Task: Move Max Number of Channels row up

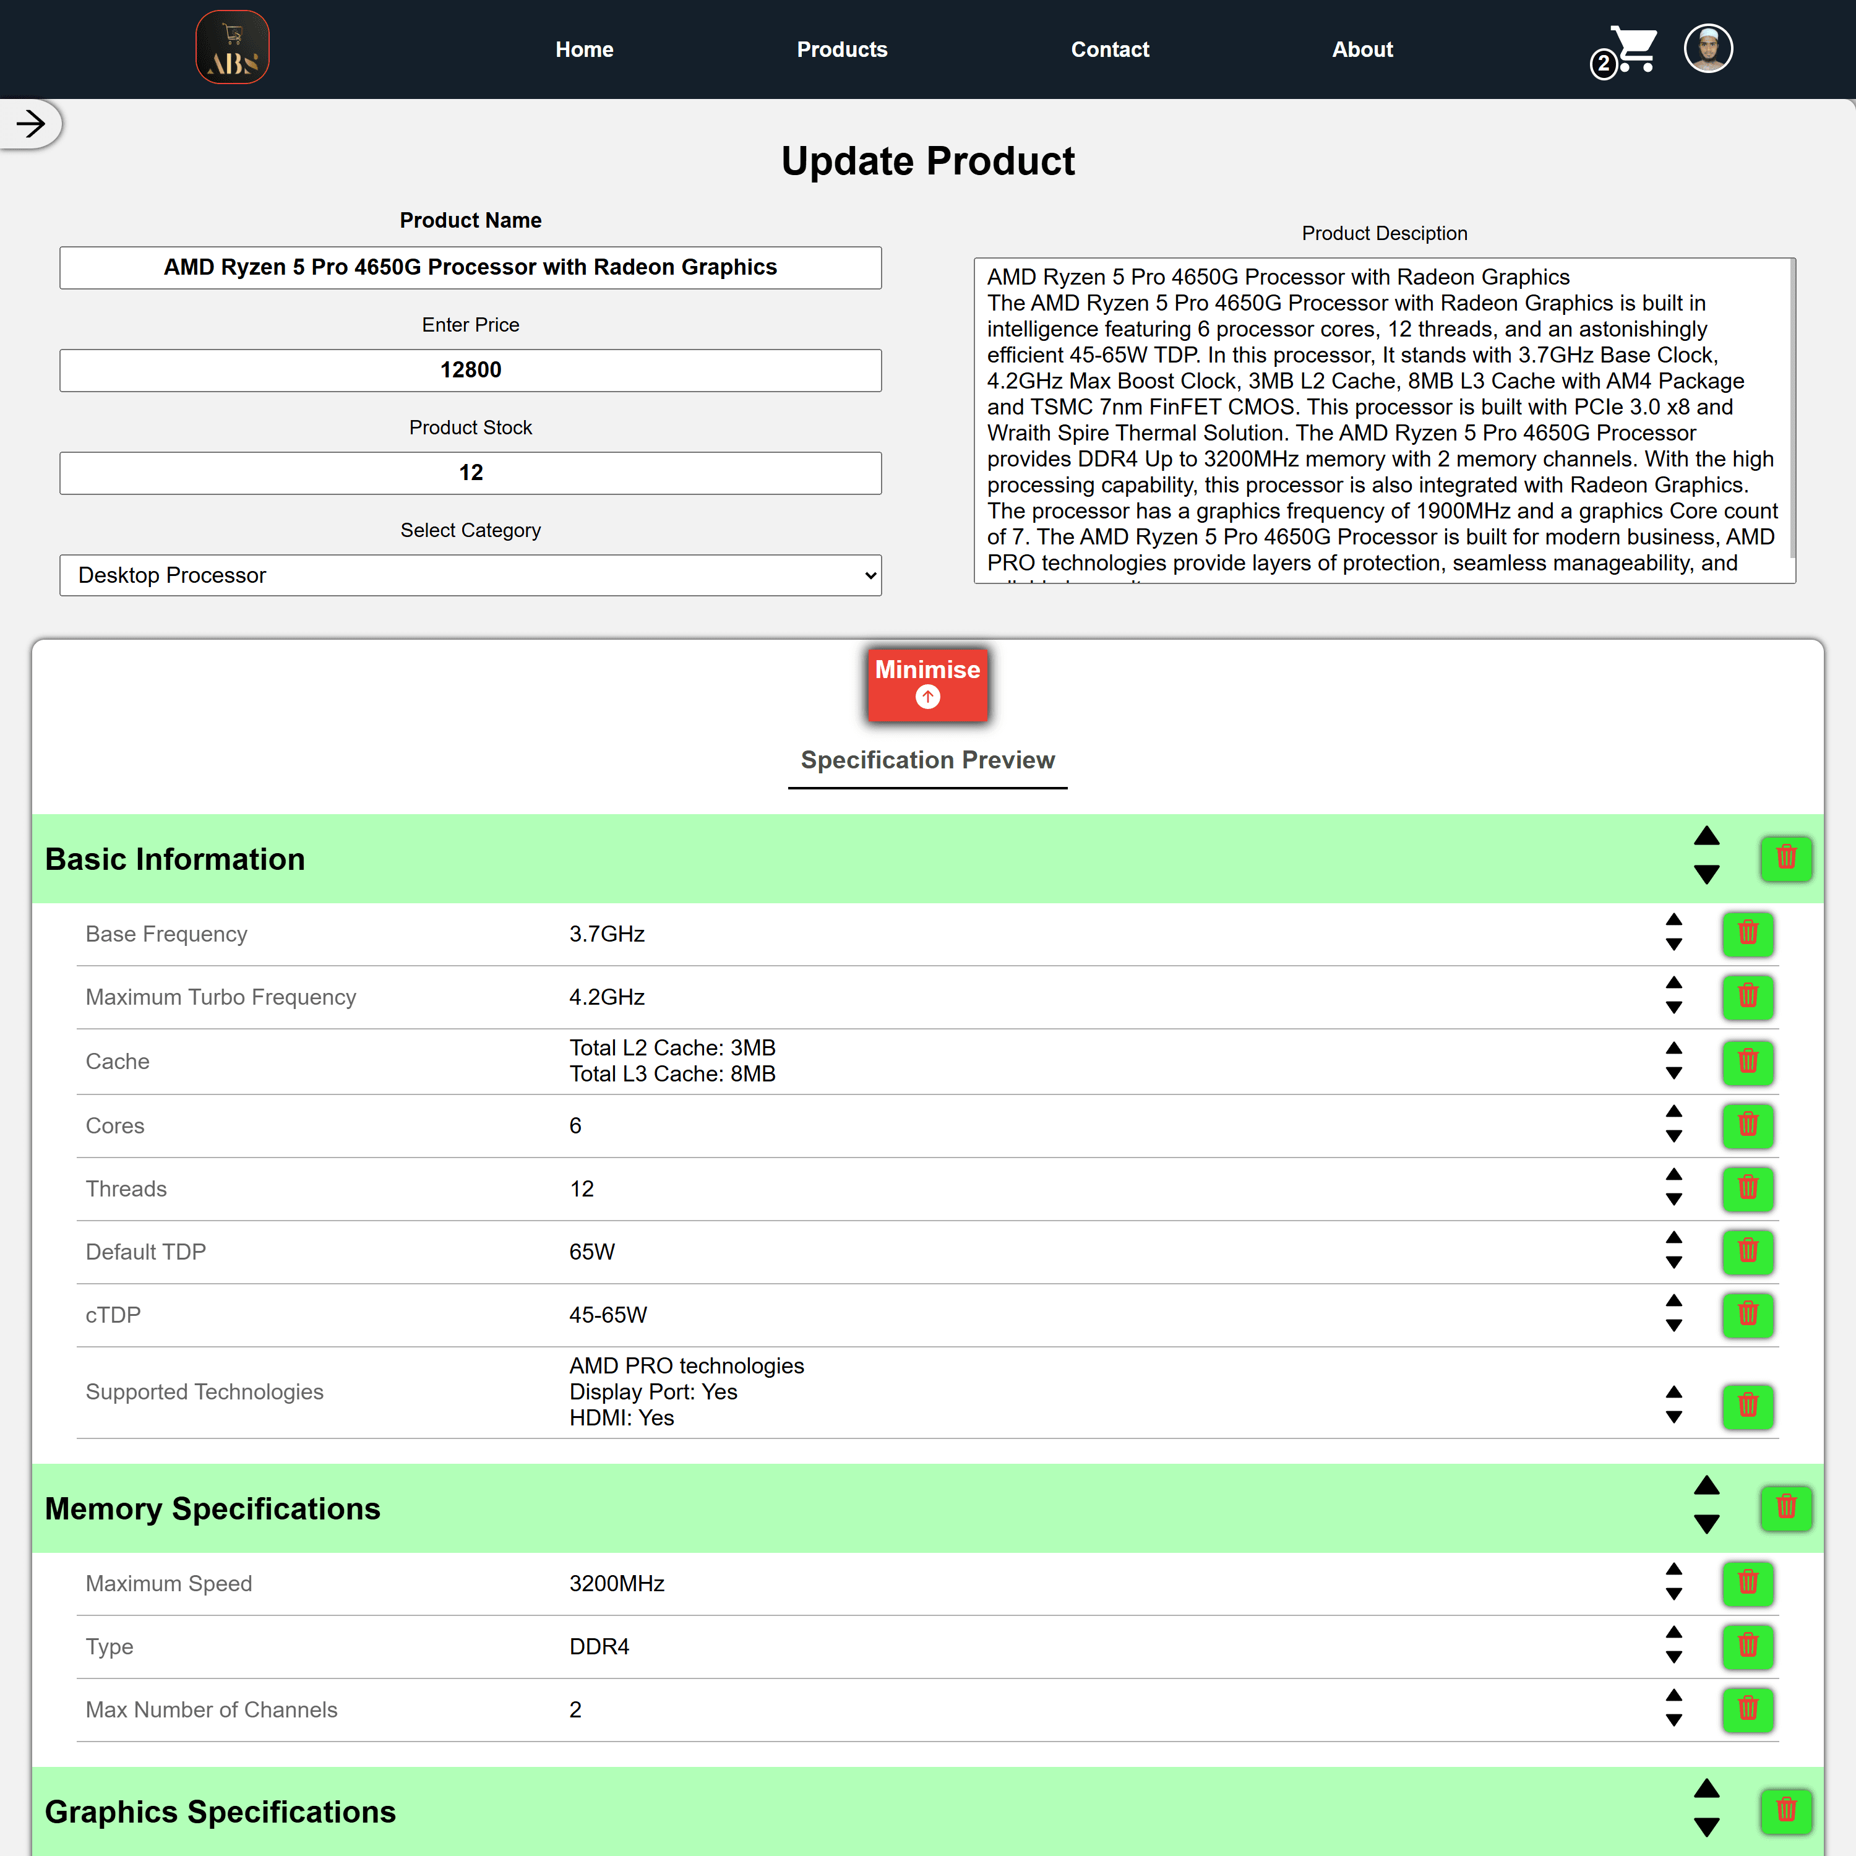Action: [x=1673, y=1696]
